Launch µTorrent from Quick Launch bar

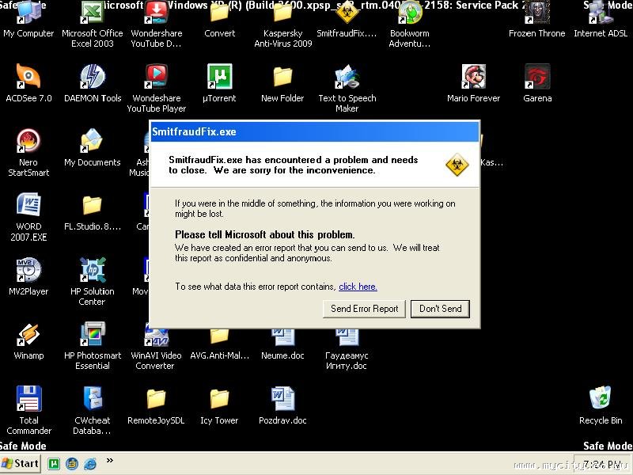click(54, 464)
